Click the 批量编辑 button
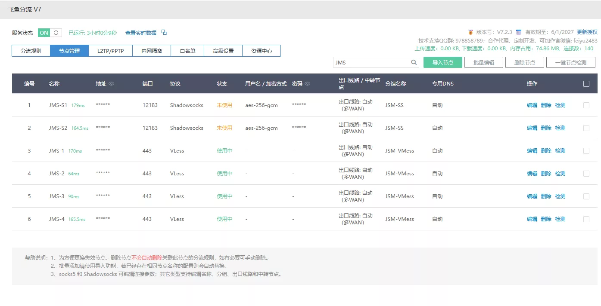The height and width of the screenshot is (306, 601). 484,62
